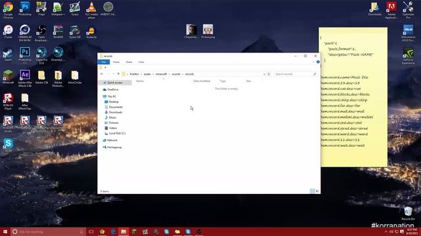The image size is (421, 236).
Task: Switch to the View ribbon tab
Action: (x=141, y=62)
